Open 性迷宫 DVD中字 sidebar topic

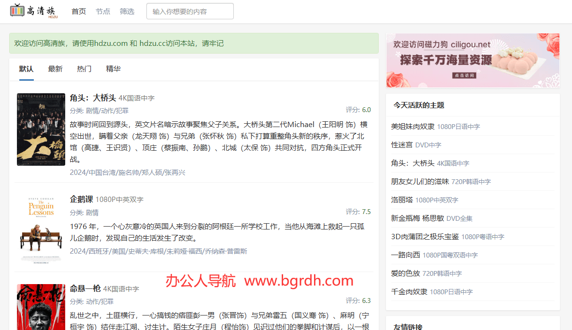click(402, 144)
